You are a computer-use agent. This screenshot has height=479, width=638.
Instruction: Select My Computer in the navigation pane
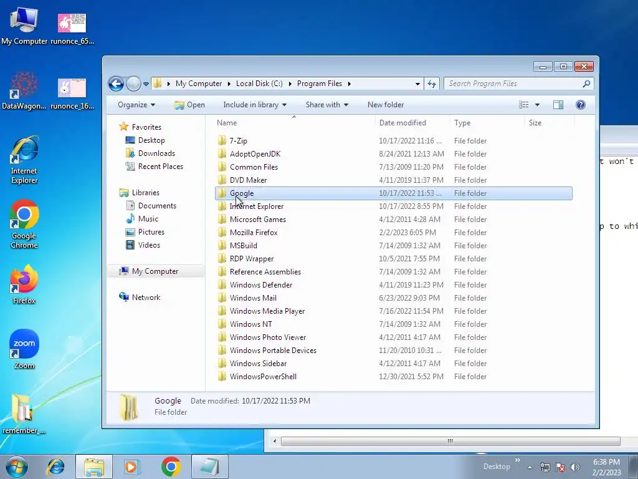[x=155, y=271]
